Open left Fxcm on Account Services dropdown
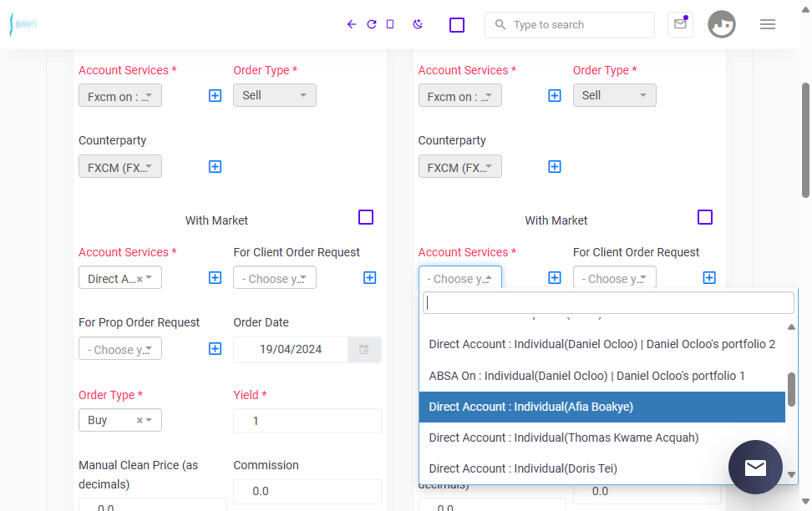 pos(120,96)
